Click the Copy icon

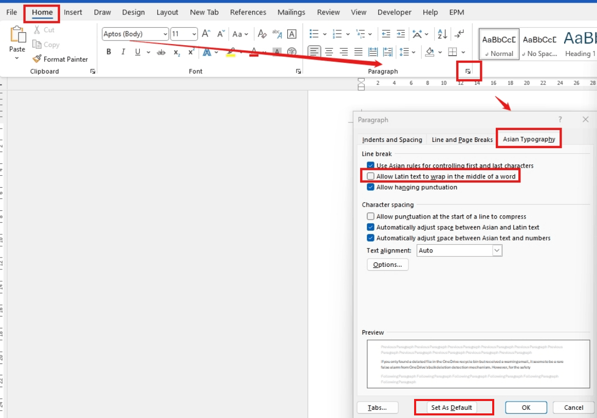coord(36,44)
